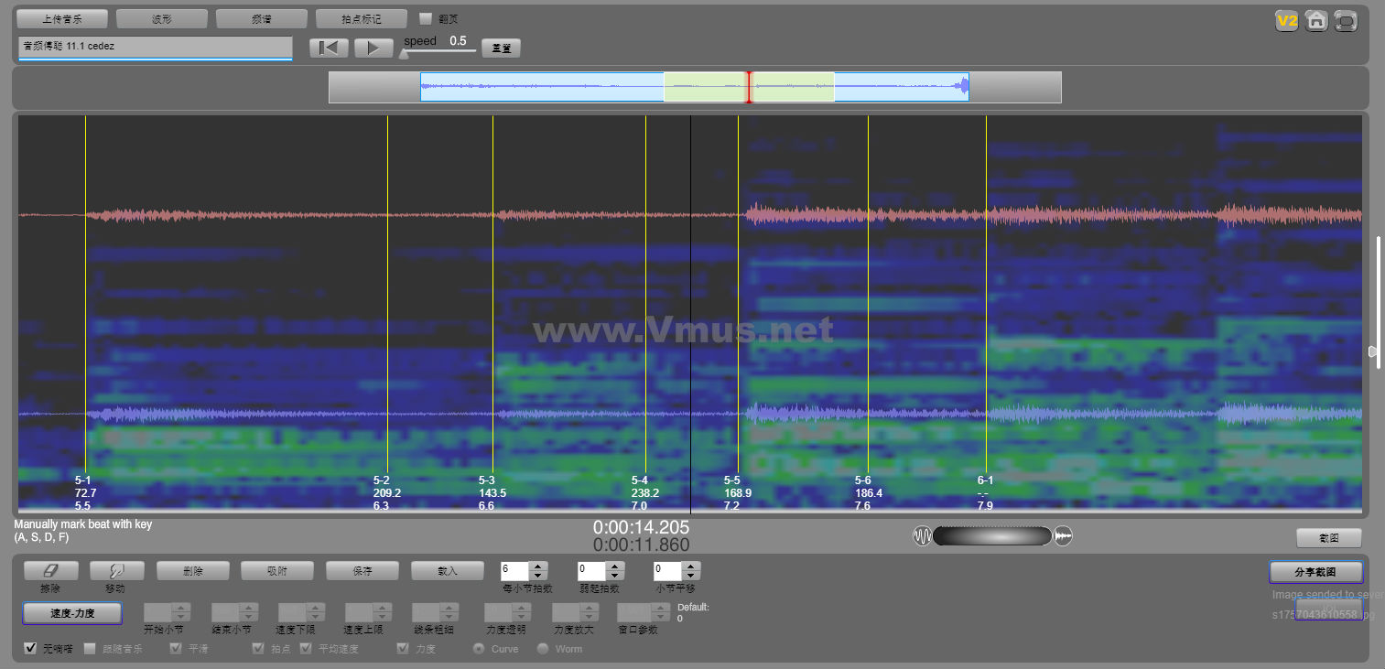
Task: Start playback with the play button
Action: (x=373, y=49)
